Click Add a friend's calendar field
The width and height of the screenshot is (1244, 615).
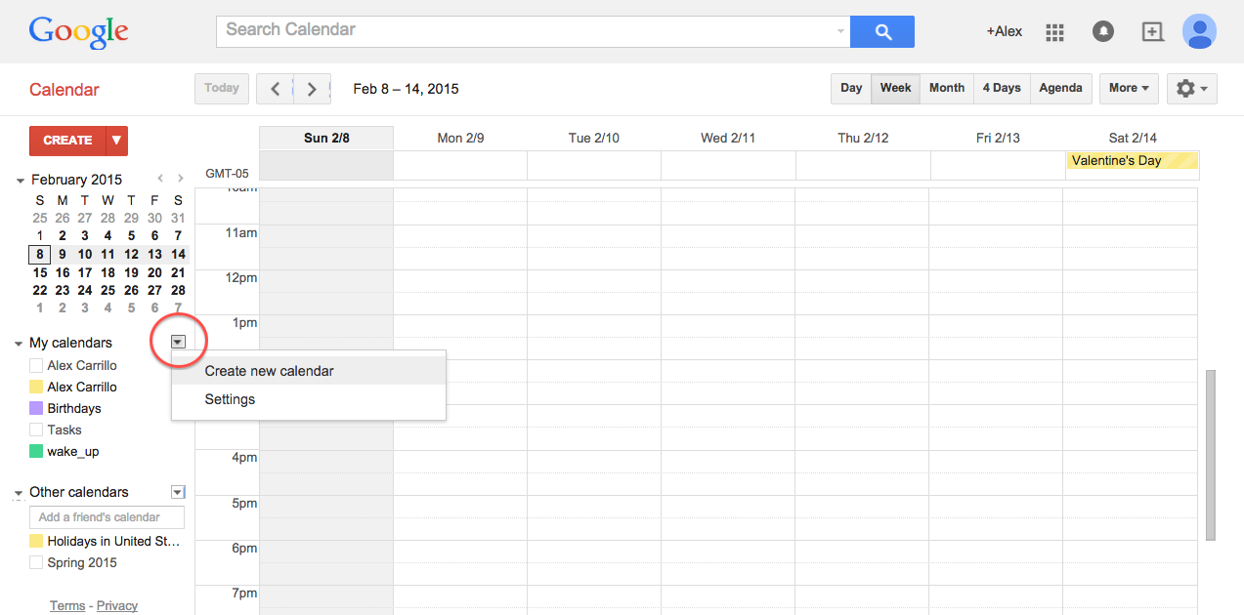click(107, 517)
